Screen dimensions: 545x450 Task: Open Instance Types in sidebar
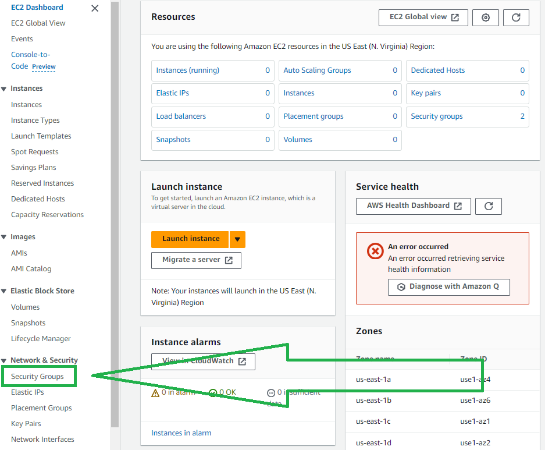pyautogui.click(x=35, y=121)
